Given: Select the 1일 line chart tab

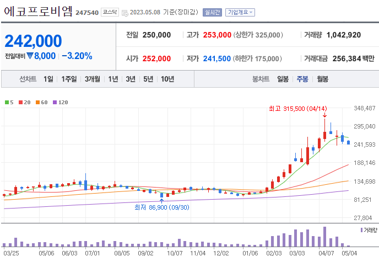Looking at the screenshot, I should coord(48,79).
